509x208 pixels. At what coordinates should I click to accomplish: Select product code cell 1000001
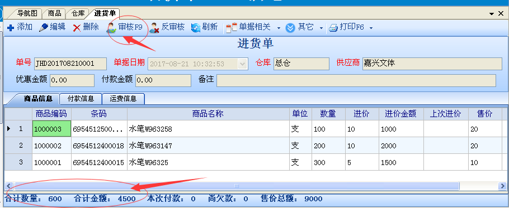pos(51,162)
